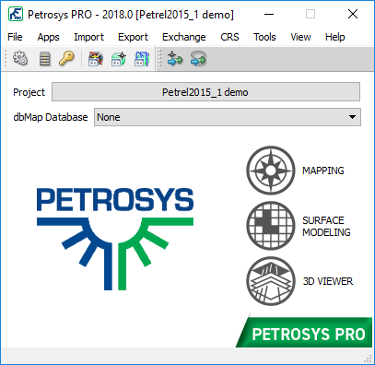Click the green map with star icon
The height and width of the screenshot is (365, 375).
[x=119, y=59]
